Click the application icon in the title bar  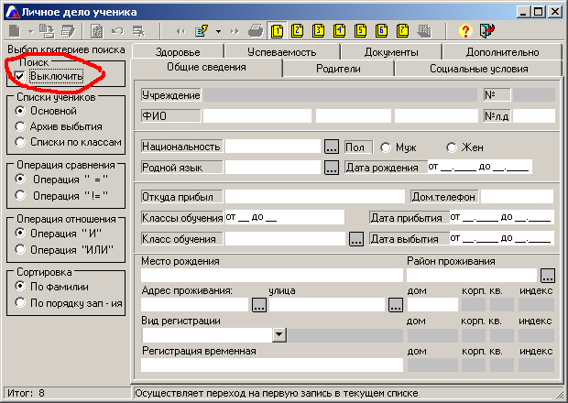[11, 12]
